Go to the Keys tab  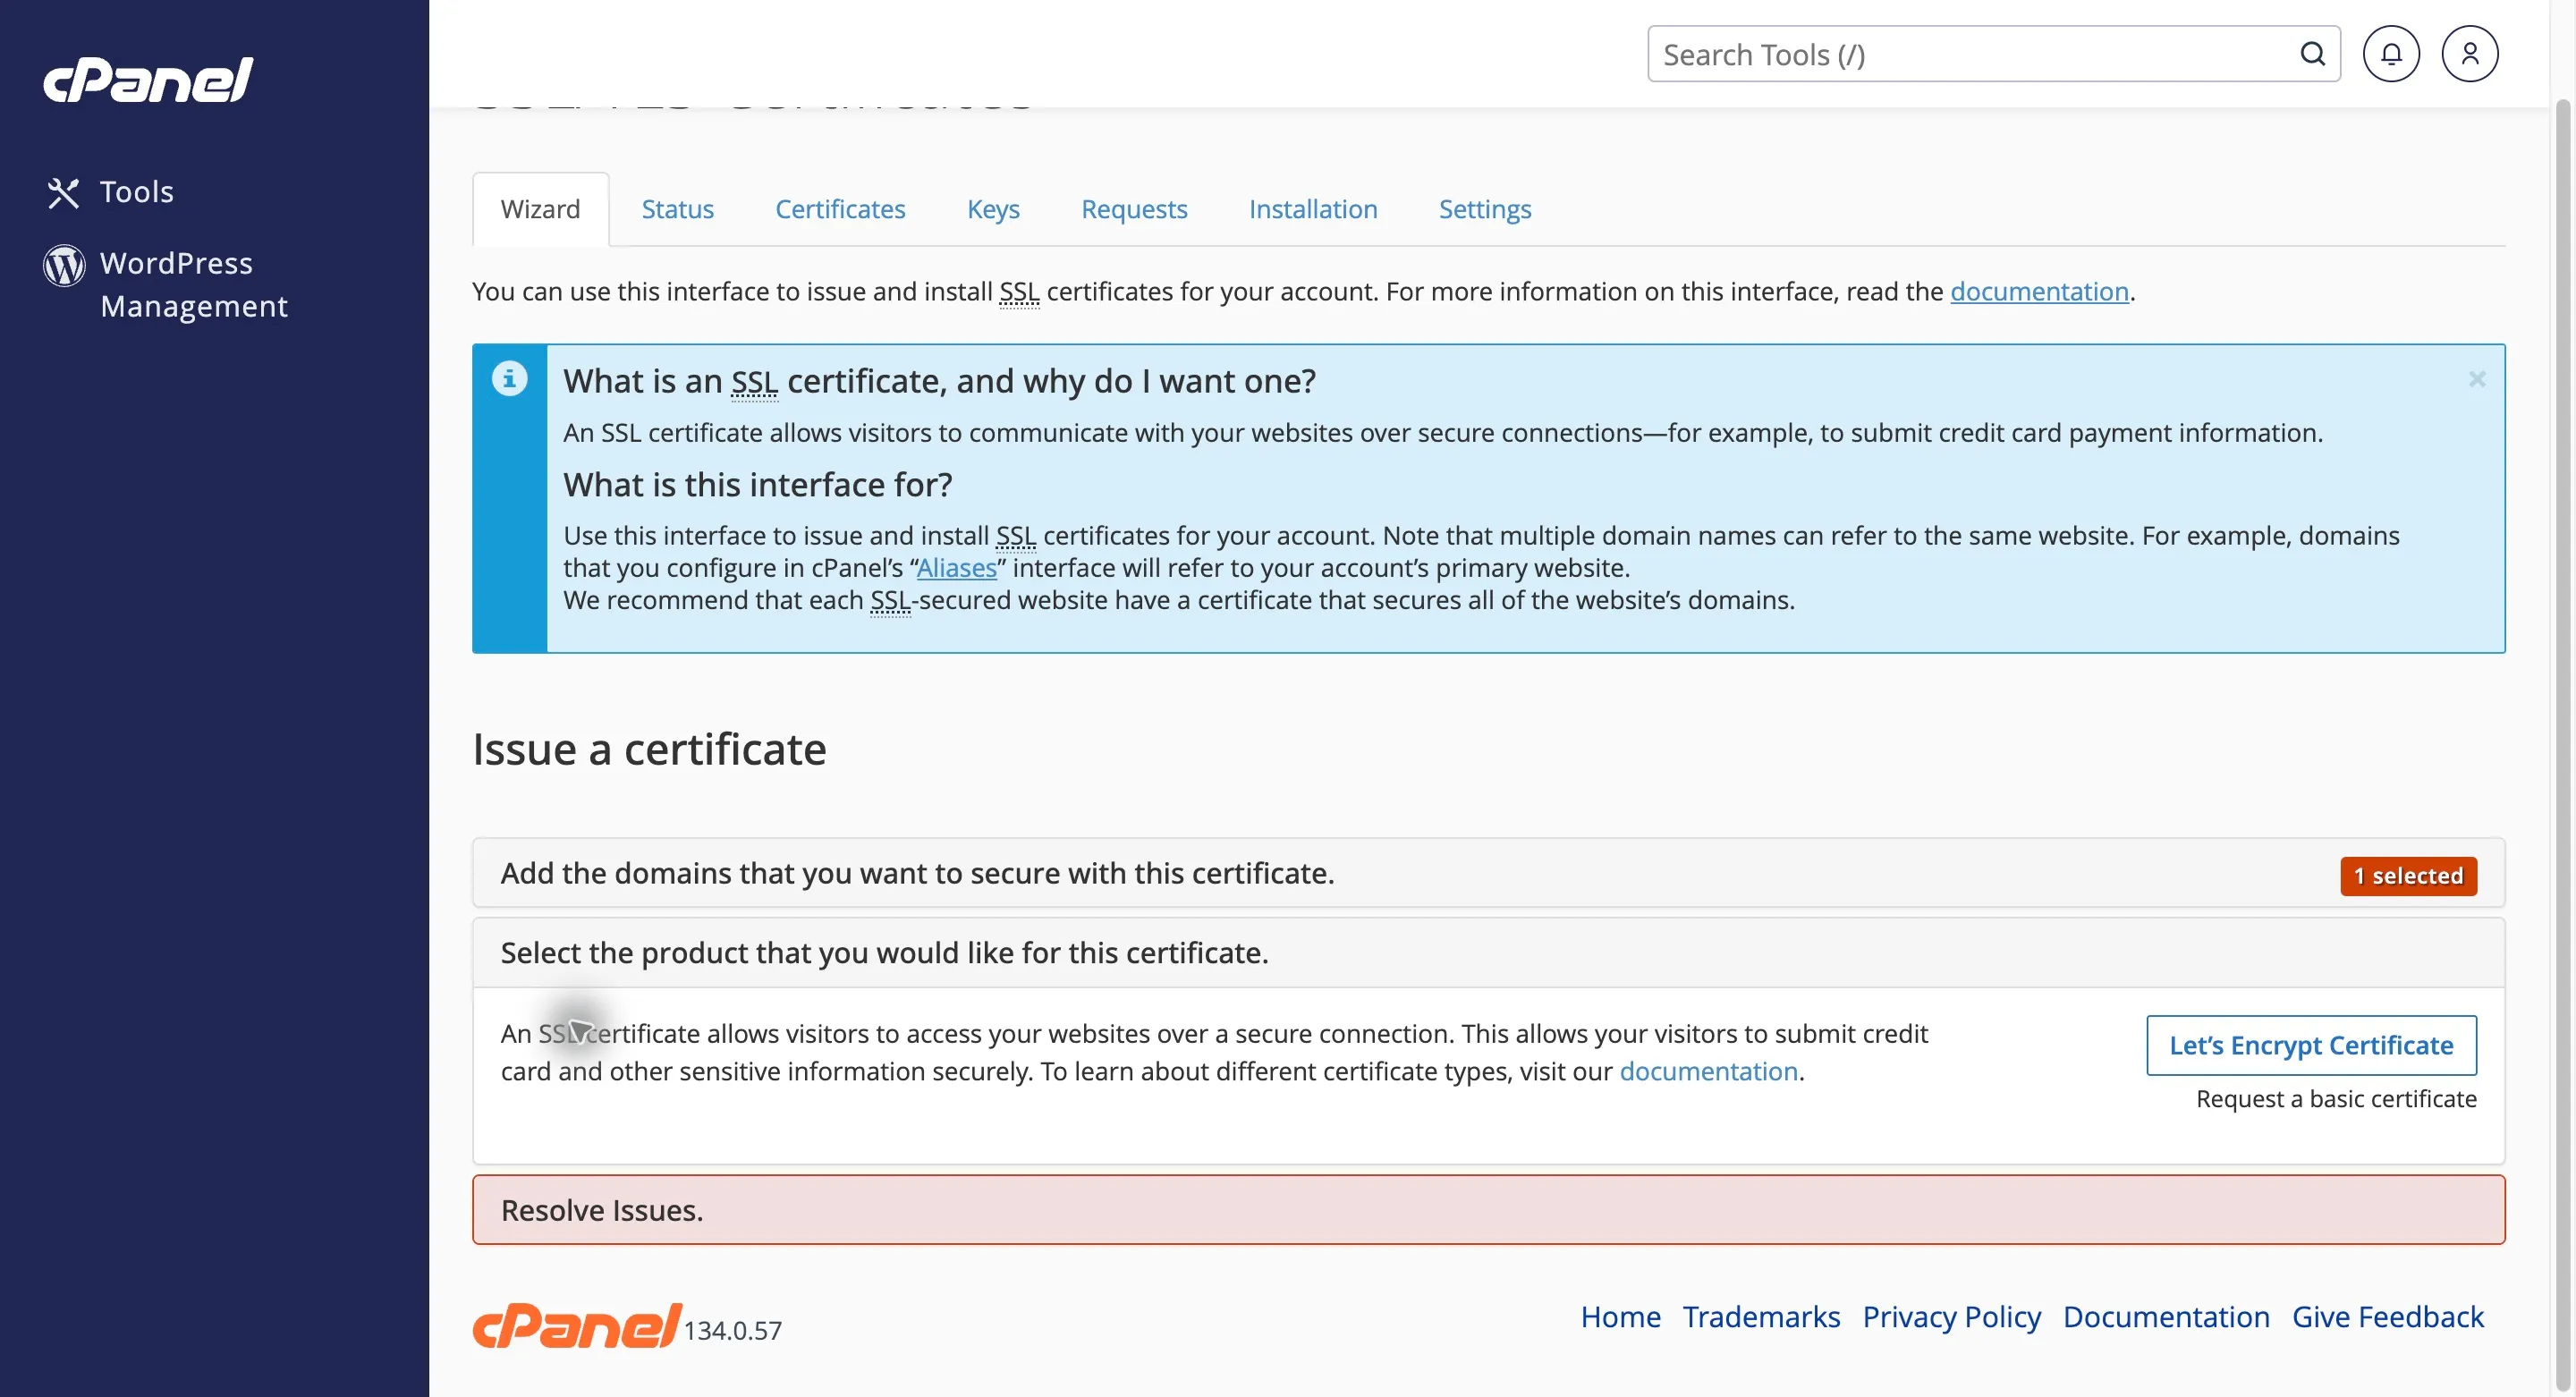click(x=993, y=209)
